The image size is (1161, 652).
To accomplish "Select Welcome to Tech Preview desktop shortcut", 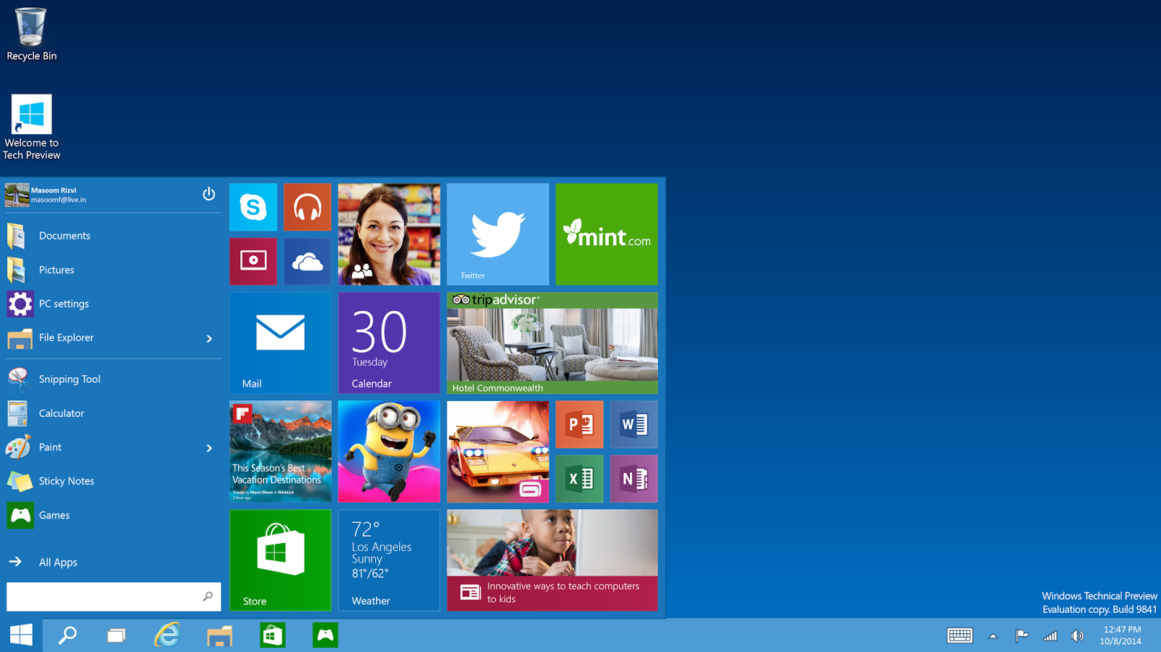I will click(x=31, y=127).
